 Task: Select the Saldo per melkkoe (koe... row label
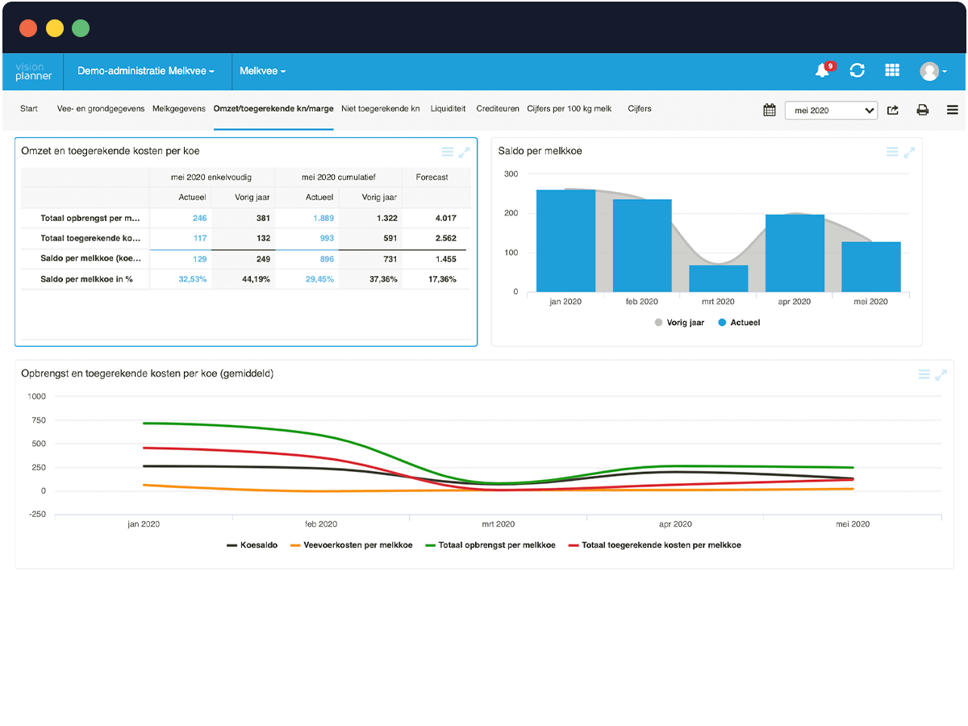point(91,259)
